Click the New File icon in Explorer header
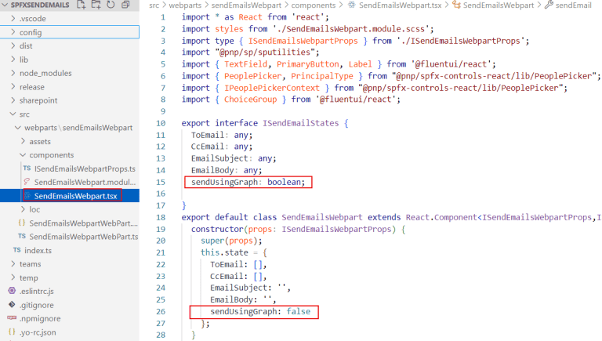 82,5
